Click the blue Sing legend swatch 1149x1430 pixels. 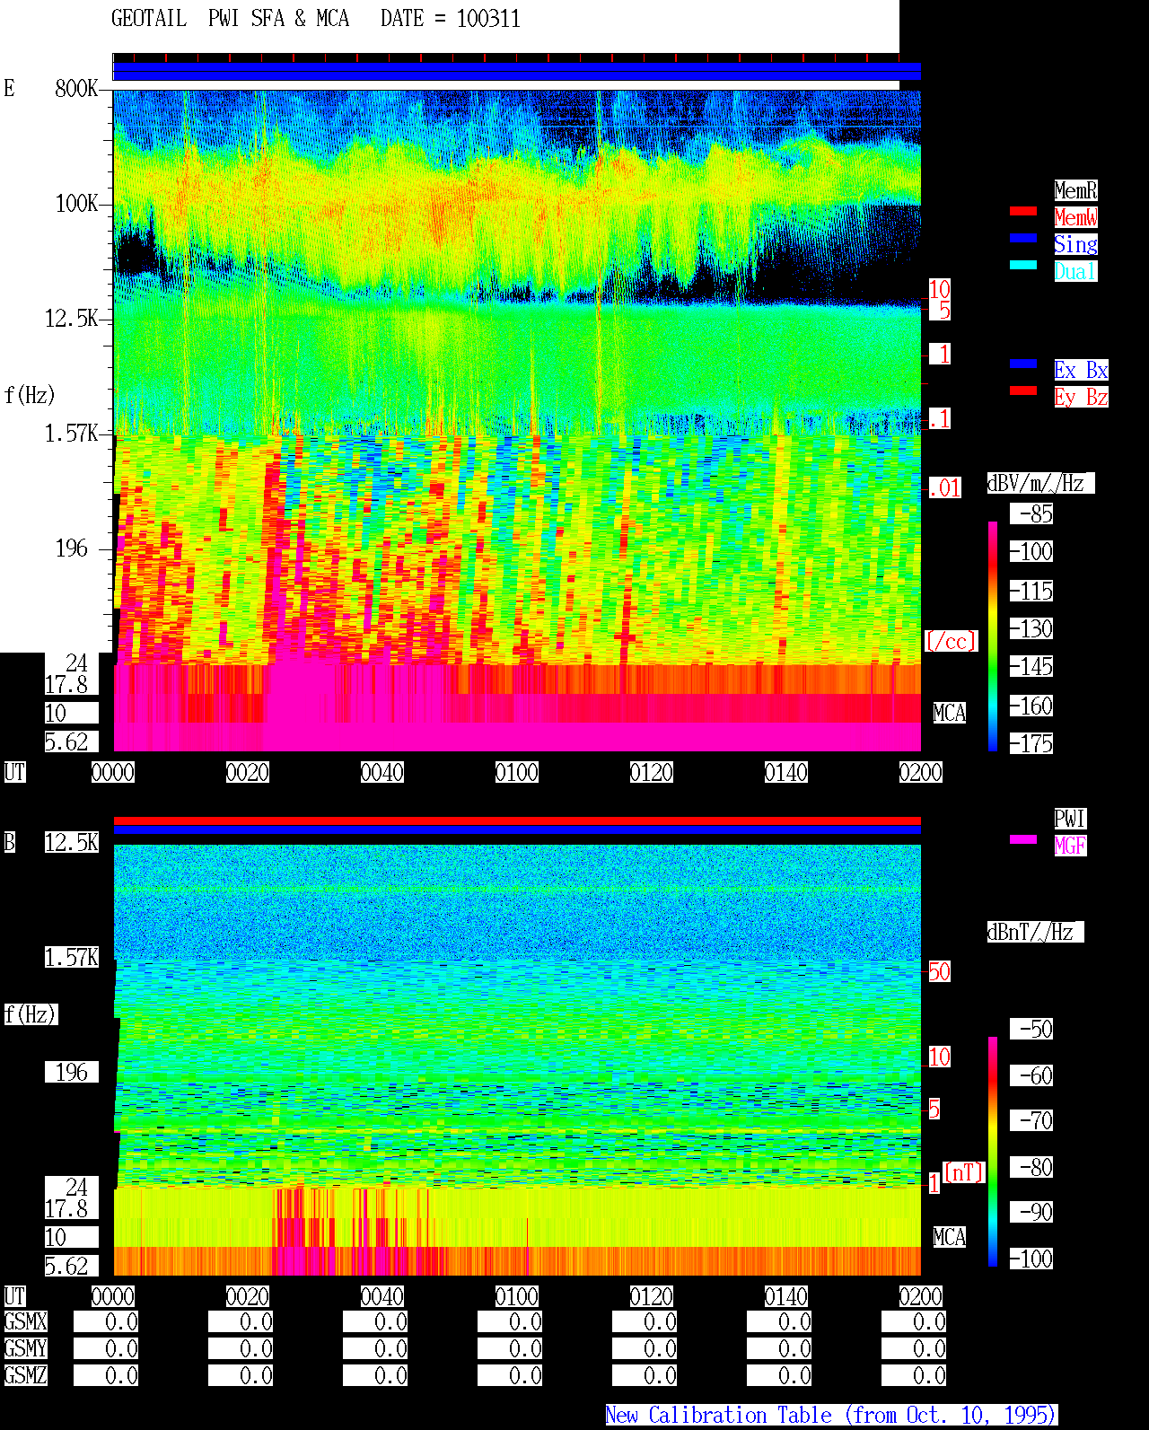click(x=1023, y=238)
